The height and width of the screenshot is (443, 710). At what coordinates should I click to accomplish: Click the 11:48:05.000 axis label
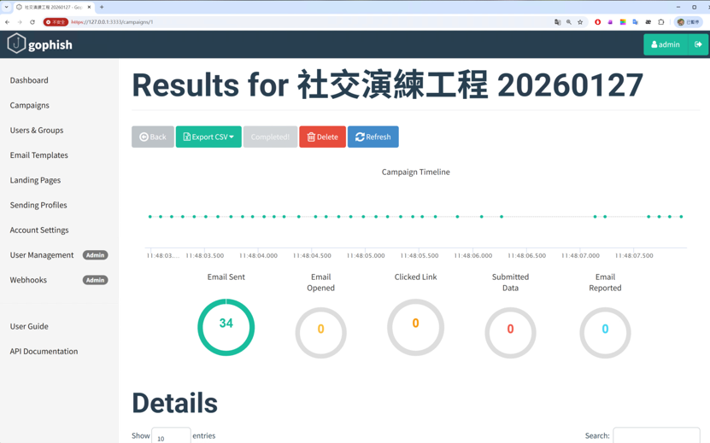tap(366, 256)
